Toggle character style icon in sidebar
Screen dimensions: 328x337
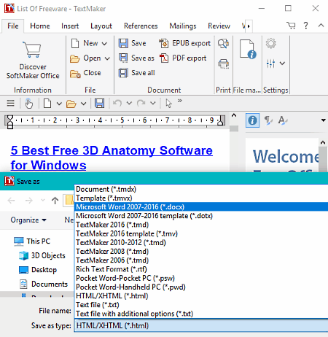[x=282, y=120]
